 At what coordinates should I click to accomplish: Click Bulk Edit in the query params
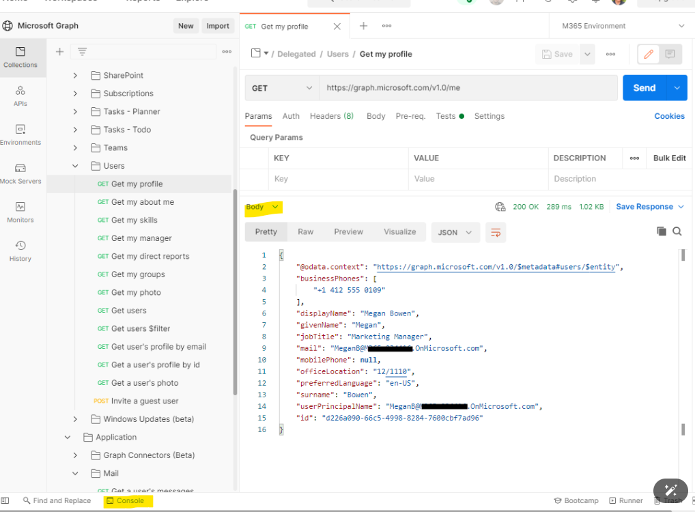pyautogui.click(x=669, y=158)
